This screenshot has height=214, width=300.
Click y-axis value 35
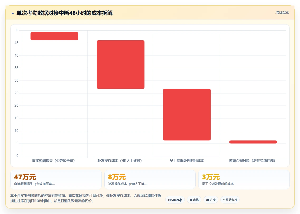pyautogui.click(x=16, y=68)
